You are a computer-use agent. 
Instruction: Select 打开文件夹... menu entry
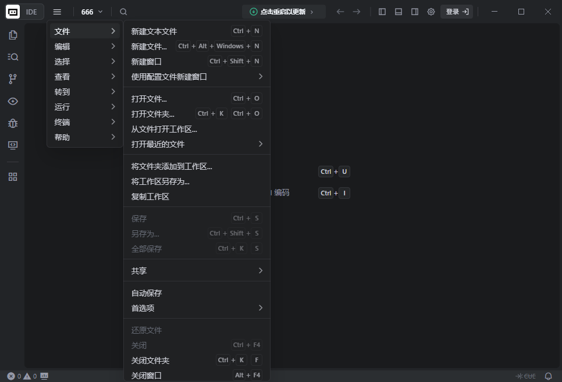[197, 113]
